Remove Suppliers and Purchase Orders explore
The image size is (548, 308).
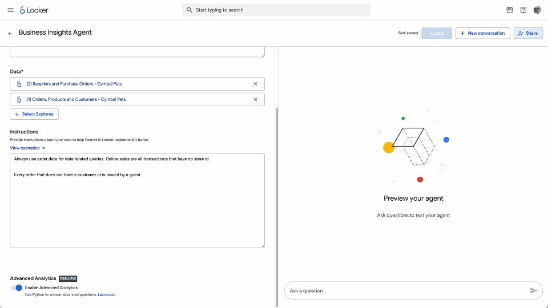point(255,84)
